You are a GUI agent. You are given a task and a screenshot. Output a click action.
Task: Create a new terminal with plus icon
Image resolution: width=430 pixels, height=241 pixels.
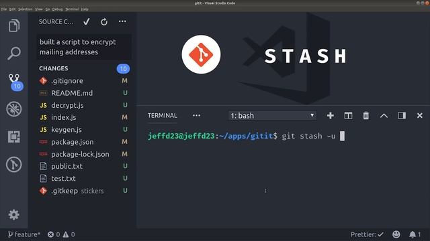click(330, 116)
